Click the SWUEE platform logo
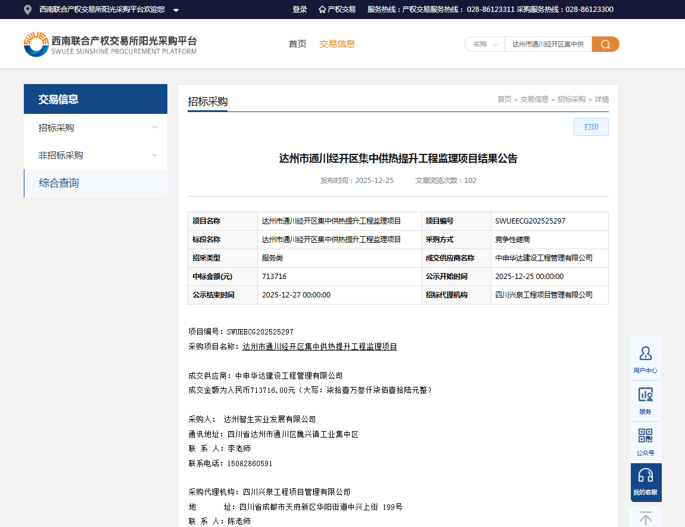The height and width of the screenshot is (527, 685). pyautogui.click(x=110, y=44)
